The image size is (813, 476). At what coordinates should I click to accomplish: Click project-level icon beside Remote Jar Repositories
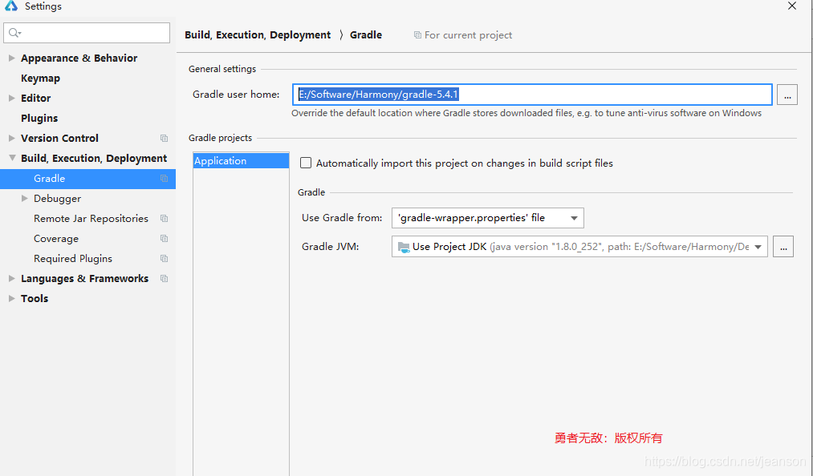164,219
